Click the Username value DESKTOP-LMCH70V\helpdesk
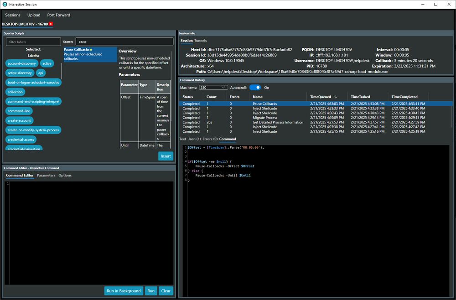 pyautogui.click(x=342, y=61)
